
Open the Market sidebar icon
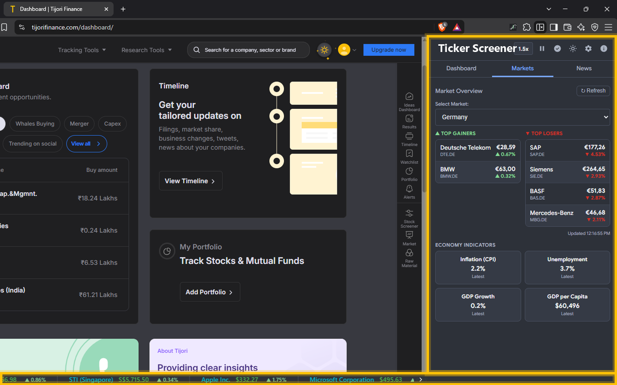point(409,238)
